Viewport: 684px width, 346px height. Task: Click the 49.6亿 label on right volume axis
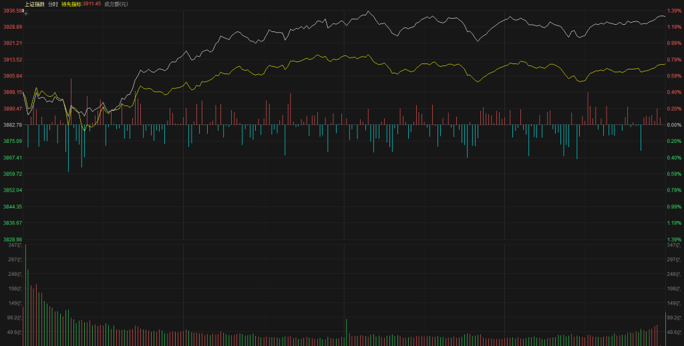(673, 331)
